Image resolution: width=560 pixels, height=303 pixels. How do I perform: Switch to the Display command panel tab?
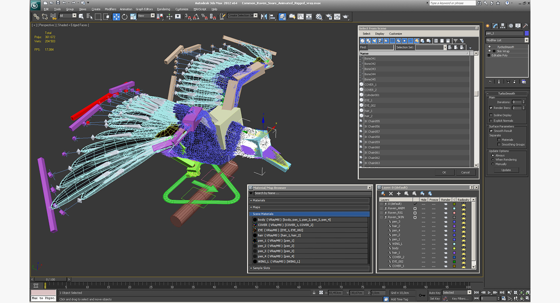pos(519,26)
